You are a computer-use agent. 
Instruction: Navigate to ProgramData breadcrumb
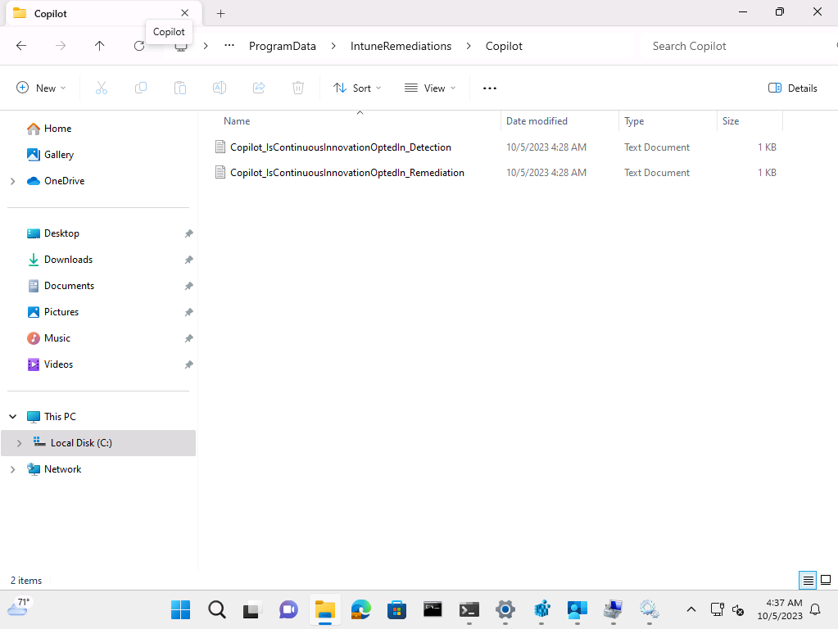(x=282, y=46)
